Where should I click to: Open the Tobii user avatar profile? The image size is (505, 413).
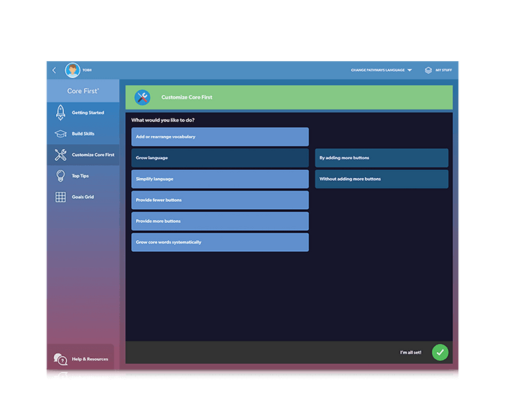[x=73, y=70]
